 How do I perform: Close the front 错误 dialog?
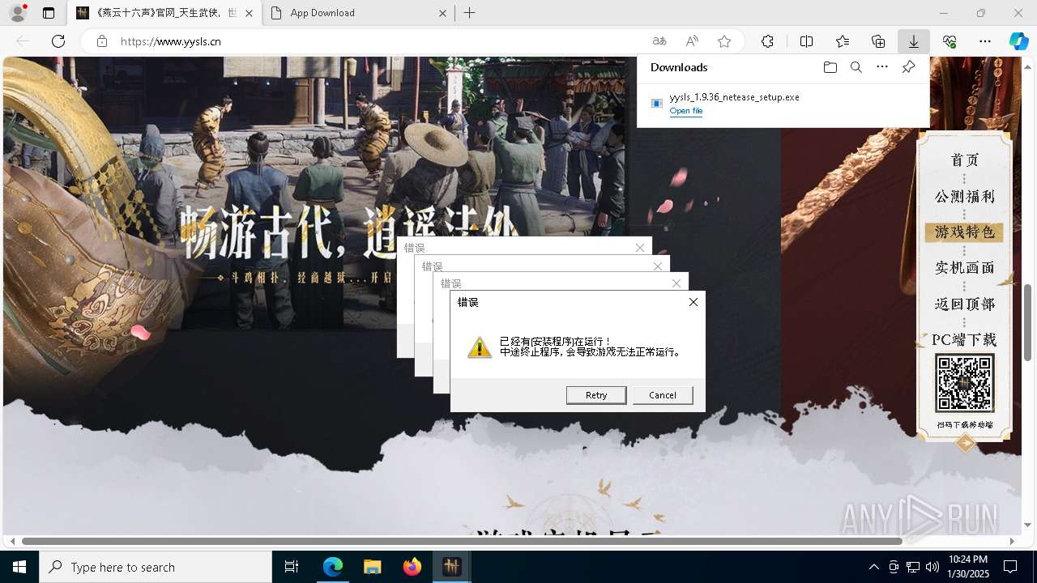tap(693, 302)
